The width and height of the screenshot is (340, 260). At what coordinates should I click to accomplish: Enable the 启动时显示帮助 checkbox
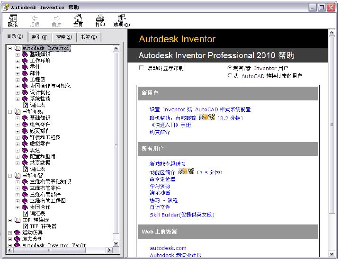(x=141, y=68)
